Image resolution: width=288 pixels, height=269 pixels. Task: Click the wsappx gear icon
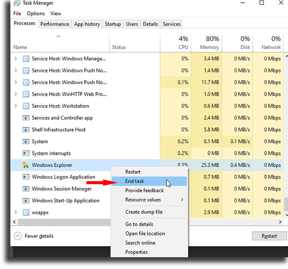point(26,212)
